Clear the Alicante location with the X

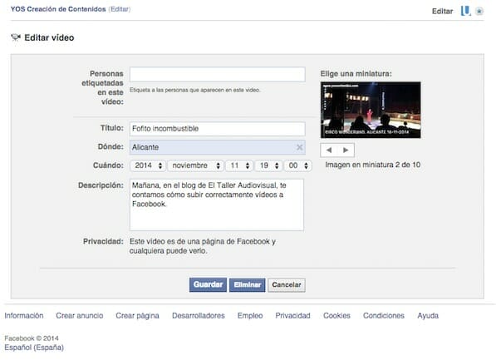(x=299, y=147)
